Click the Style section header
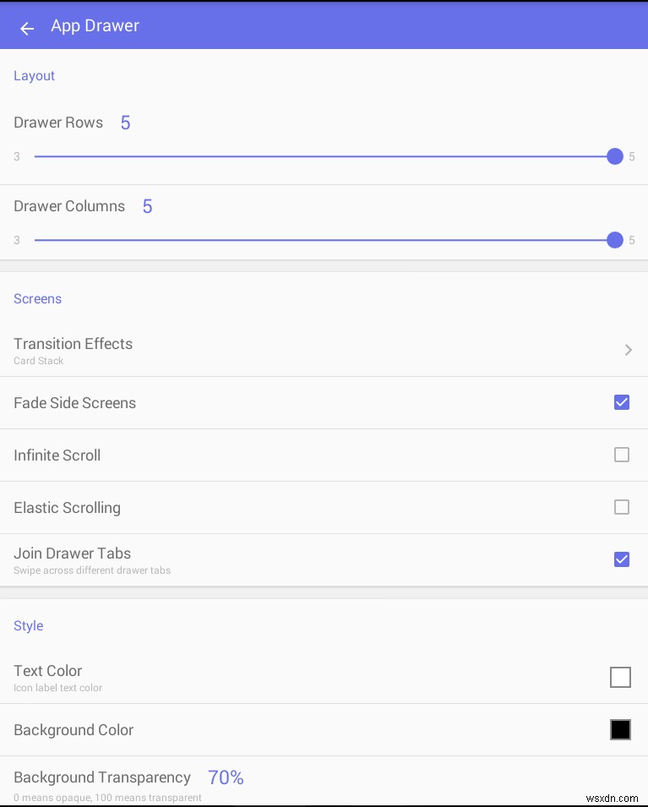 (x=28, y=625)
